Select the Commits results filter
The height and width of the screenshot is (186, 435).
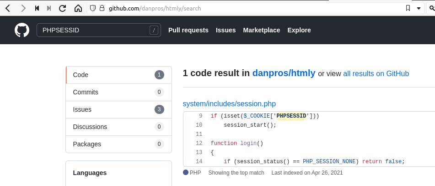(x=119, y=92)
